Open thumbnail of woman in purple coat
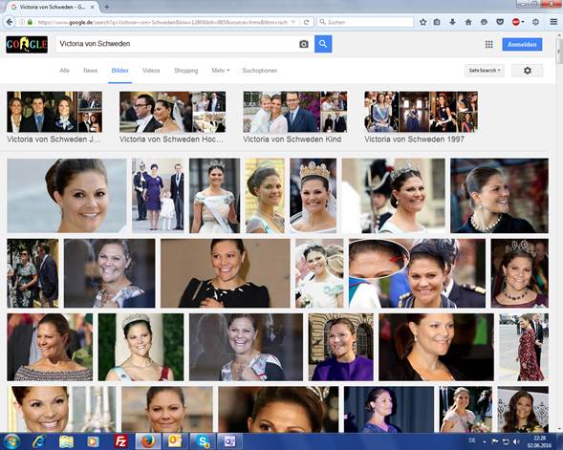 pos(340,347)
